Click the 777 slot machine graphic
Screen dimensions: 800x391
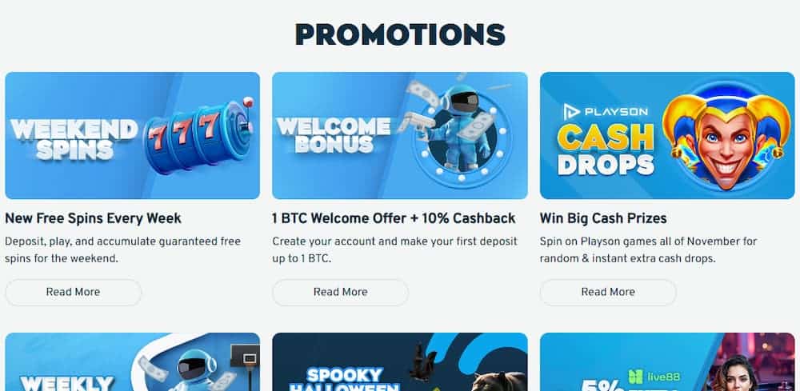point(199,135)
